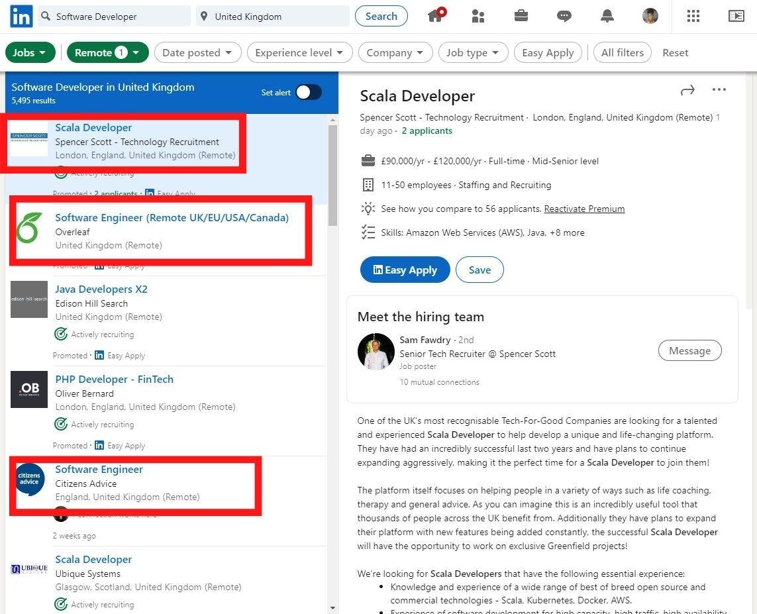
Task: Click "Senior Tech Recruiter @ Spencer Scott" text
Action: point(478,354)
